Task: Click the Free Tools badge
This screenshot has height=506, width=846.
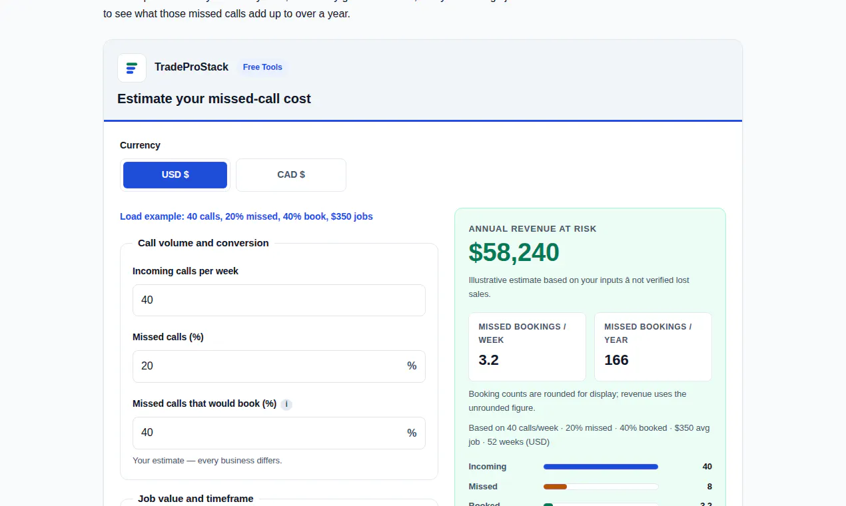Action: coord(262,67)
